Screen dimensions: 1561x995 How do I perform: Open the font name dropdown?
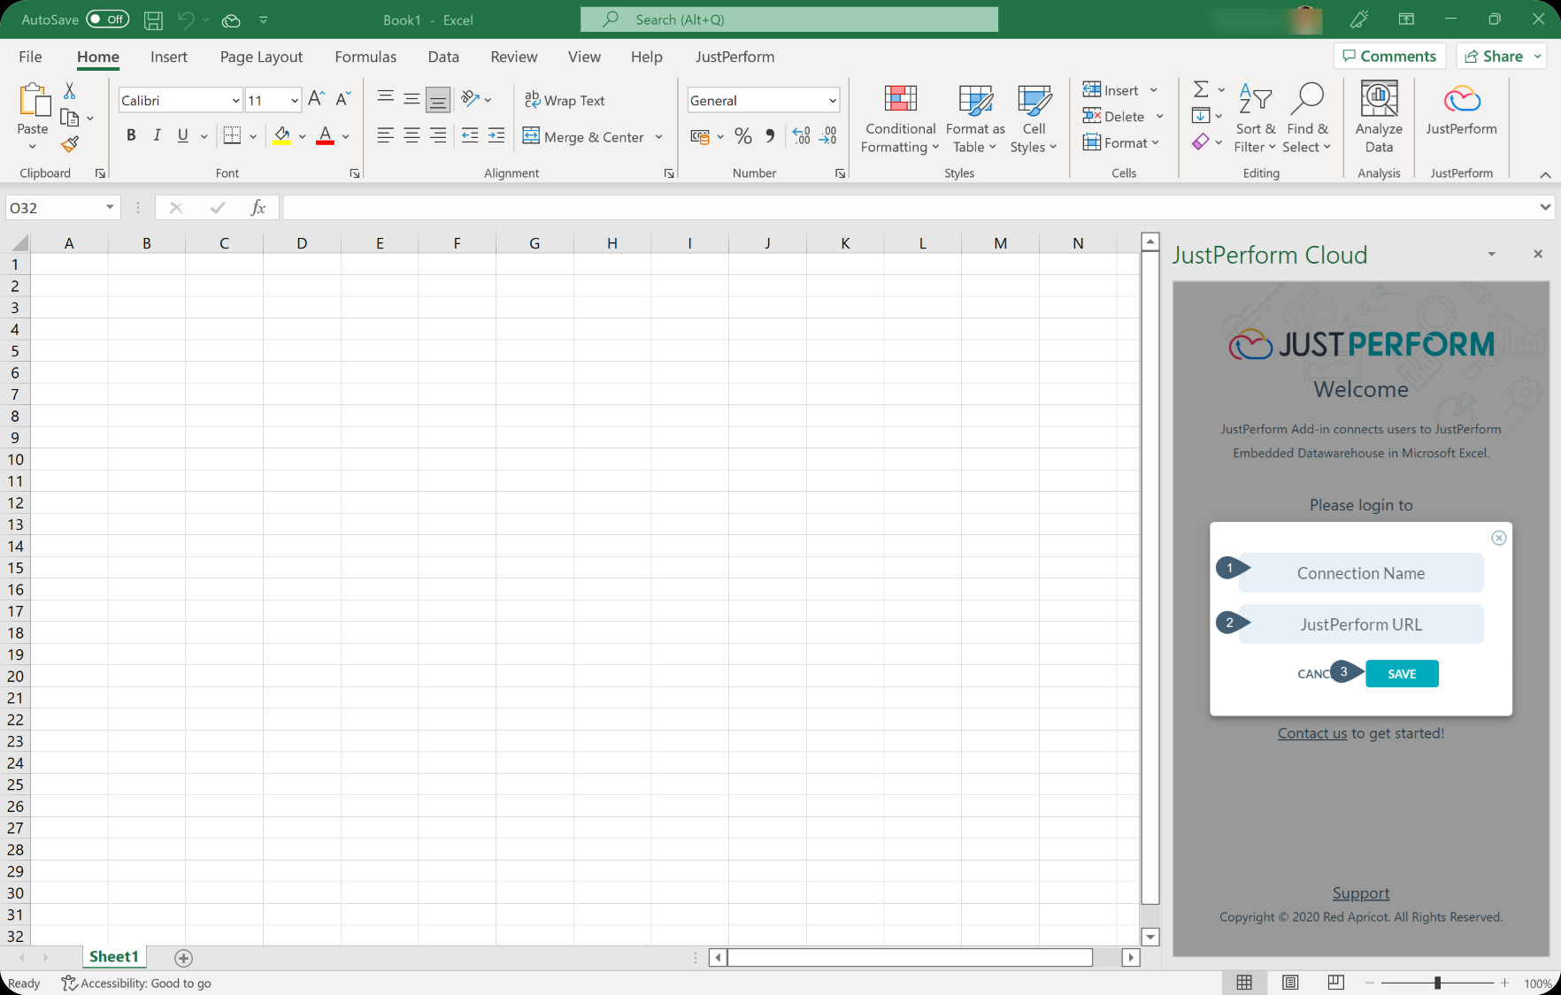click(x=233, y=99)
